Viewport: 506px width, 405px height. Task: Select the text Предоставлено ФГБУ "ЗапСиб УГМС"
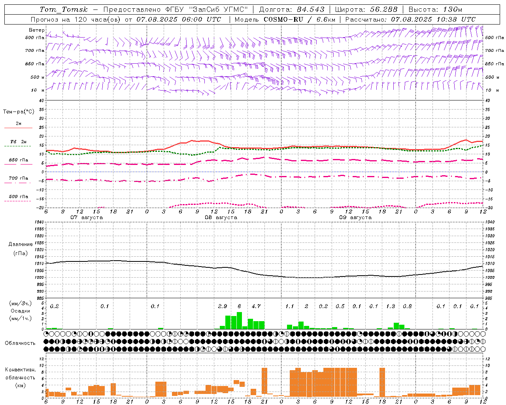[176, 9]
